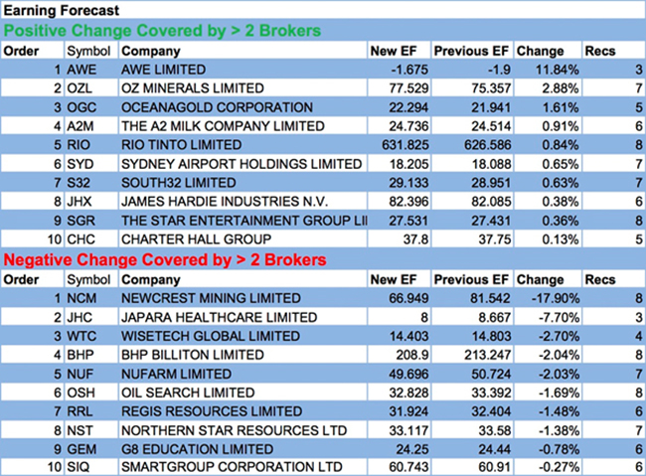646x476 pixels.
Task: Click the 'Previous EF' header in negative table
Action: click(476, 279)
